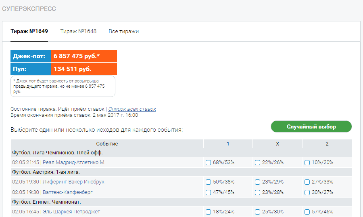The width and height of the screenshot is (363, 217).
Task: Open the Лиферинг-Ваккер Инсбрук match link
Action: [x=73, y=182]
